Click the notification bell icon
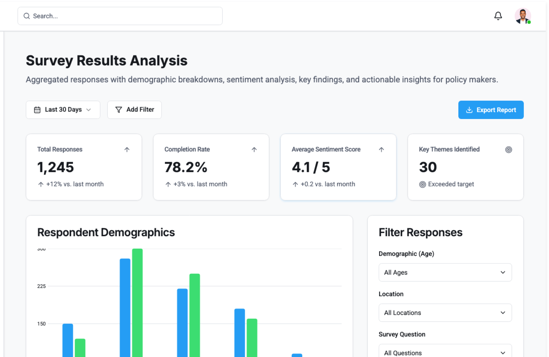 point(498,16)
